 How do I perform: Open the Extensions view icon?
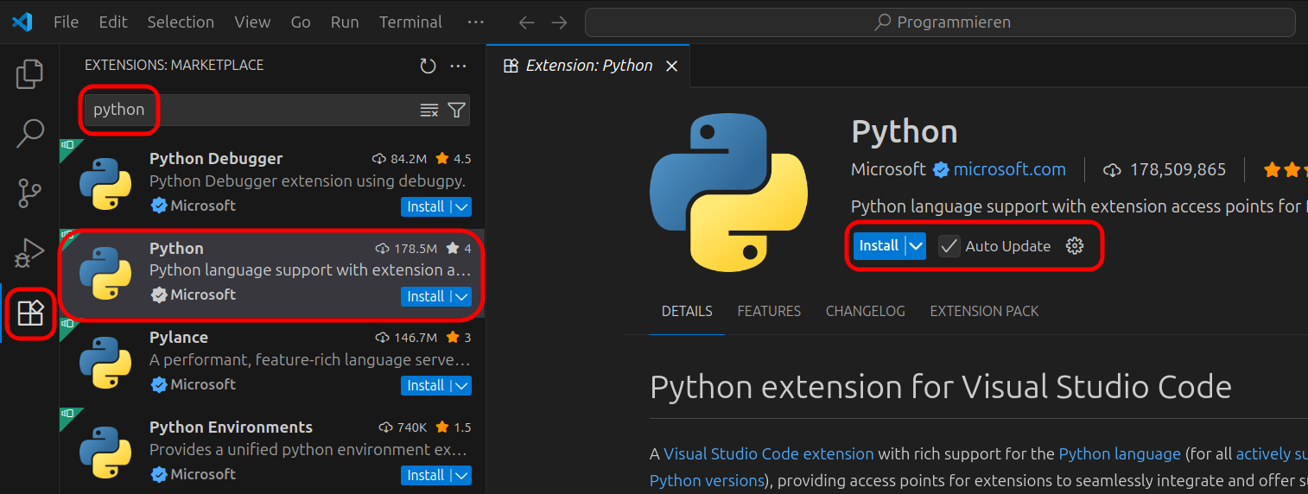coord(30,313)
